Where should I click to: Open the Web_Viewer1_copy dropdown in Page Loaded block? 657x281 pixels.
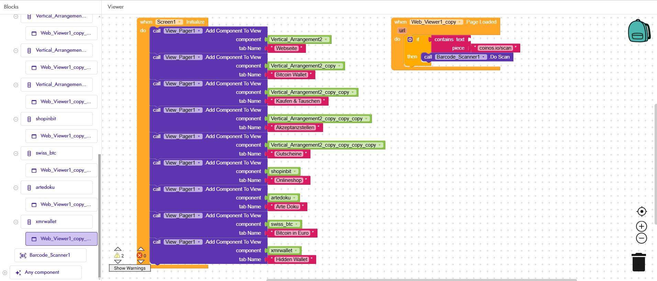pyautogui.click(x=459, y=22)
